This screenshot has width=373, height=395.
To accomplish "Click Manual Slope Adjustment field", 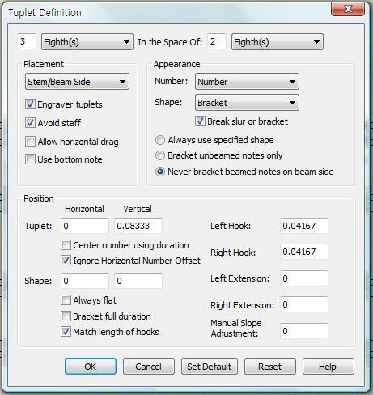I will point(304,331).
